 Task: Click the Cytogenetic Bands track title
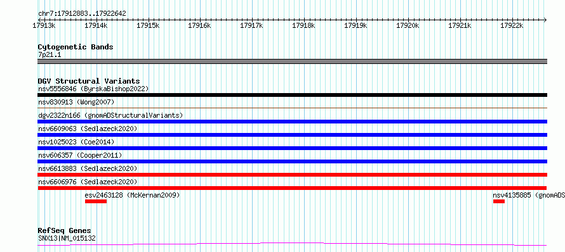click(76, 47)
